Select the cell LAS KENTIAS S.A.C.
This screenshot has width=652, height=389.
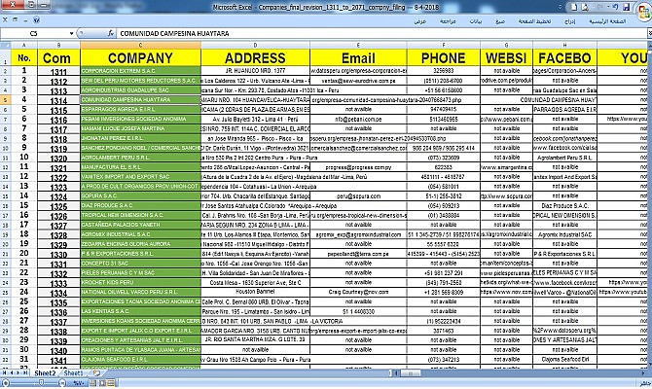coord(140,311)
